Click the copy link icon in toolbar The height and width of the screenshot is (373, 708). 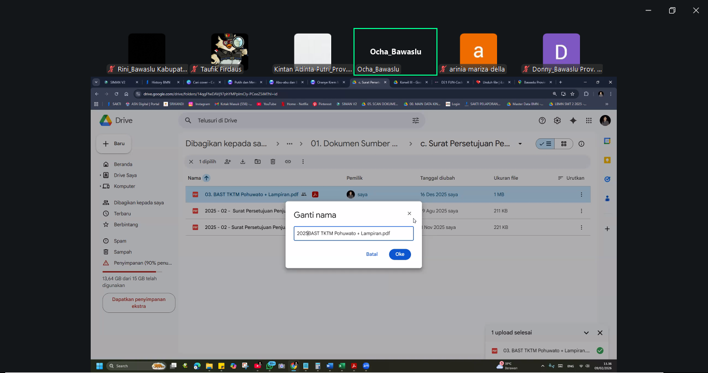coord(288,162)
